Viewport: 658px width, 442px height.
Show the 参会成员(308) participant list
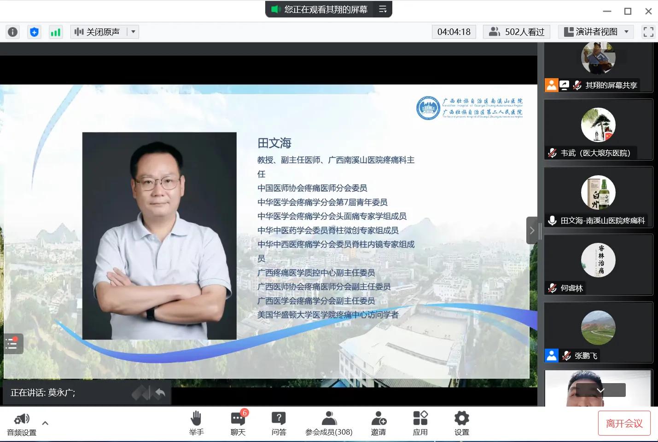329,422
